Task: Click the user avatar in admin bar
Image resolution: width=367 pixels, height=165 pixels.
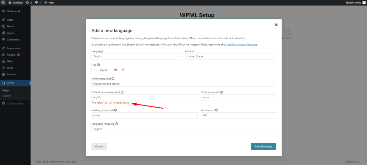Action: point(364,3)
